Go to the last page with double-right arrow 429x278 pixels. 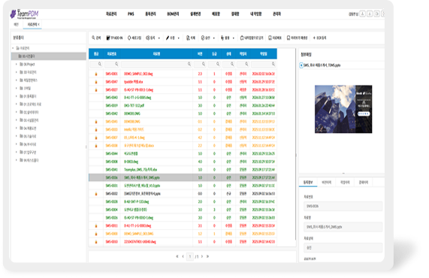(x=207, y=256)
